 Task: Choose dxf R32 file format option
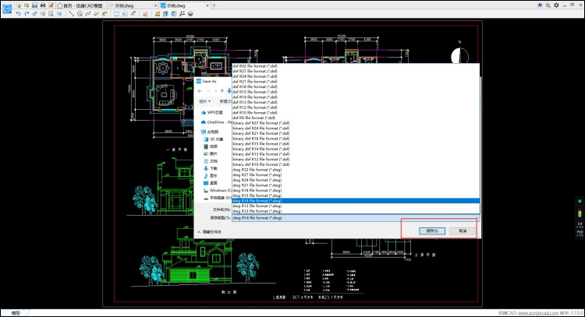pyautogui.click(x=356, y=66)
